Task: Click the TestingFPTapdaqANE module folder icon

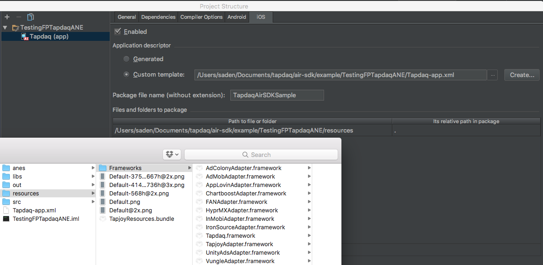Action: (x=15, y=27)
